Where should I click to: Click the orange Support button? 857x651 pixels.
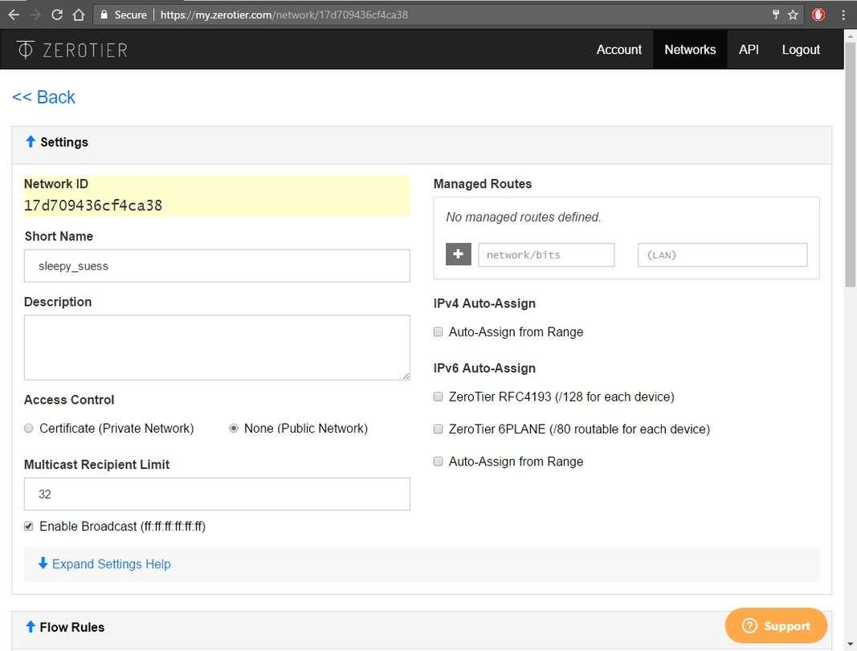(776, 626)
